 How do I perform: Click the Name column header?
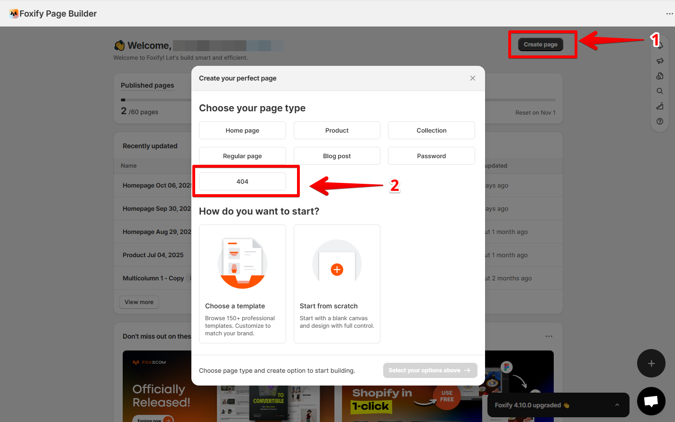[128, 166]
